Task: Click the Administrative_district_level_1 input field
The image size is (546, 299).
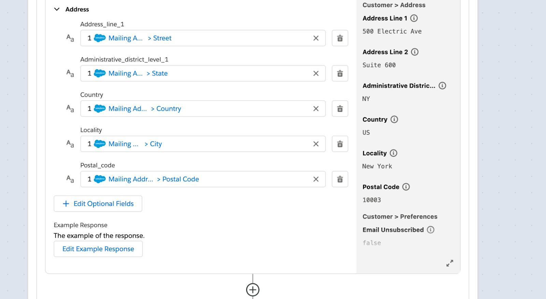Action: pyautogui.click(x=203, y=73)
